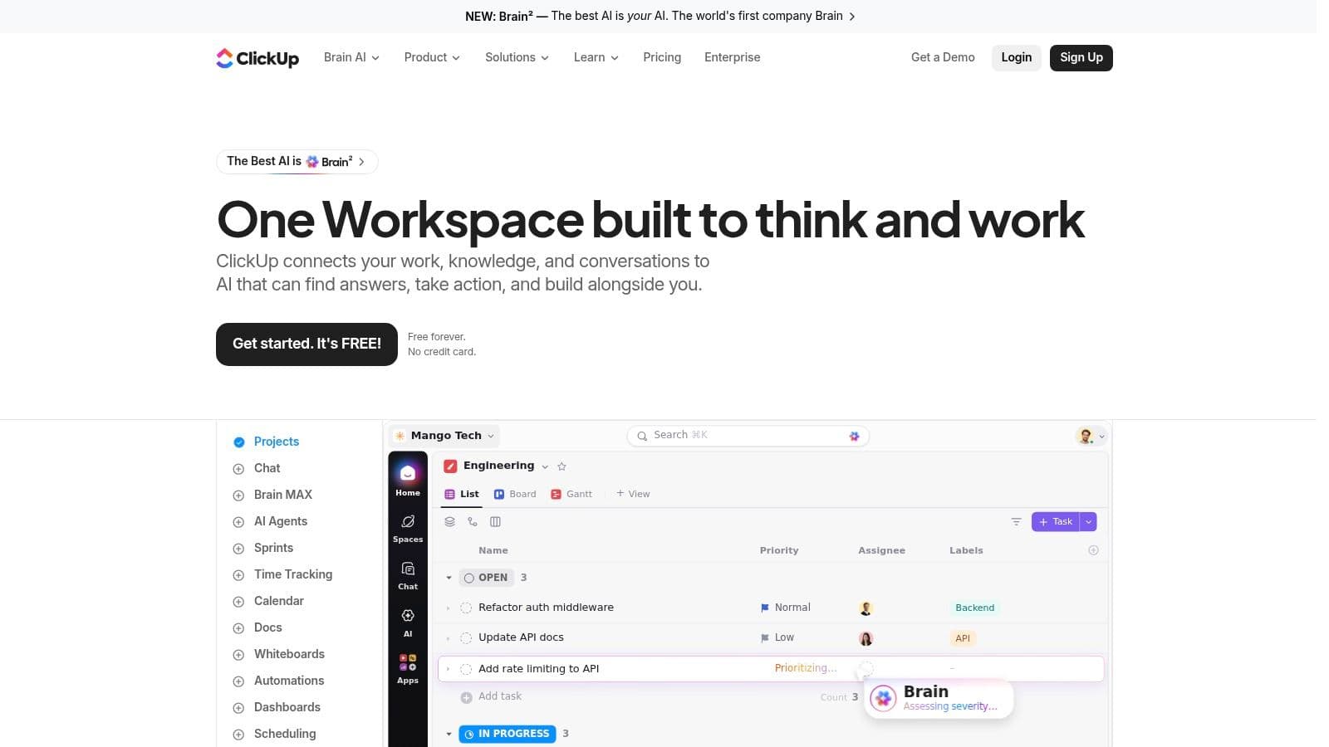This screenshot has width=1329, height=747.
Task: Mark Refactor auth middleware status circle
Action: [x=466, y=608]
